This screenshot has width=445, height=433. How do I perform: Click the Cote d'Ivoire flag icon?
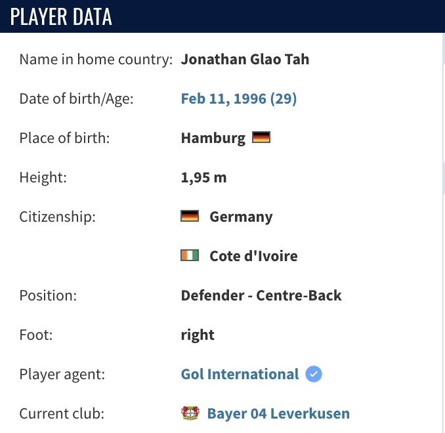pyautogui.click(x=190, y=255)
